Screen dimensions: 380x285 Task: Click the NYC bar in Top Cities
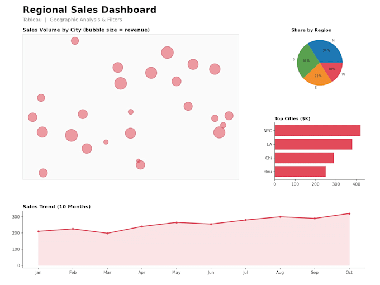click(317, 131)
